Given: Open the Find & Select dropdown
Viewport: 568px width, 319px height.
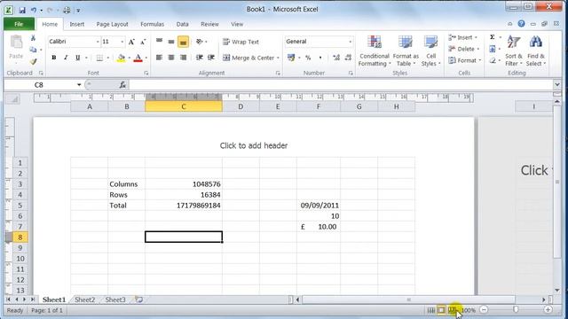Looking at the screenshot, I should 536,51.
